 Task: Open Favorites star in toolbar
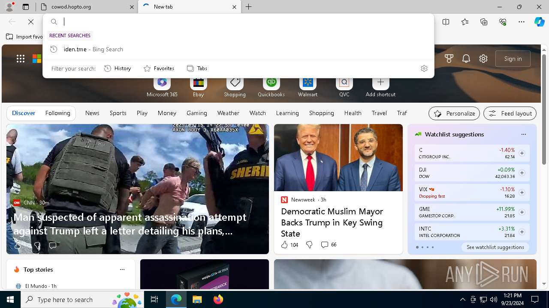[465, 22]
